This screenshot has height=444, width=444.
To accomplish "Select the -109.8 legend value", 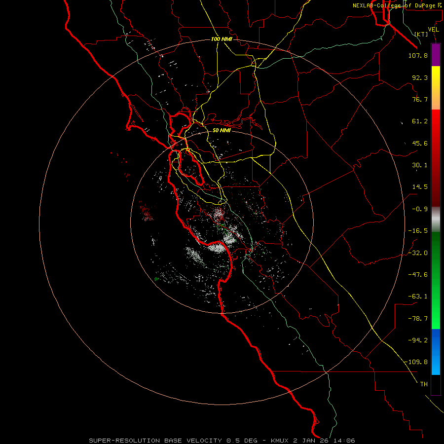I will click(x=416, y=362).
